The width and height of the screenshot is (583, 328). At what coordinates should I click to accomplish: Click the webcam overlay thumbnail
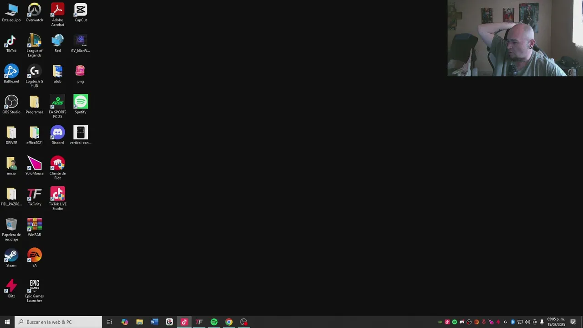[515, 38]
